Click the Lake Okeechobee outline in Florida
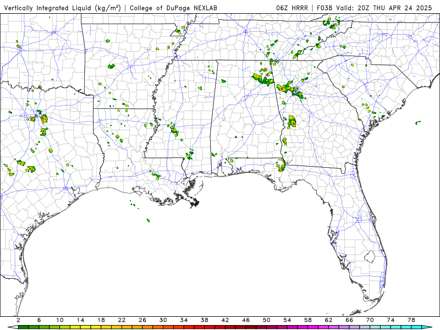 tap(370, 256)
